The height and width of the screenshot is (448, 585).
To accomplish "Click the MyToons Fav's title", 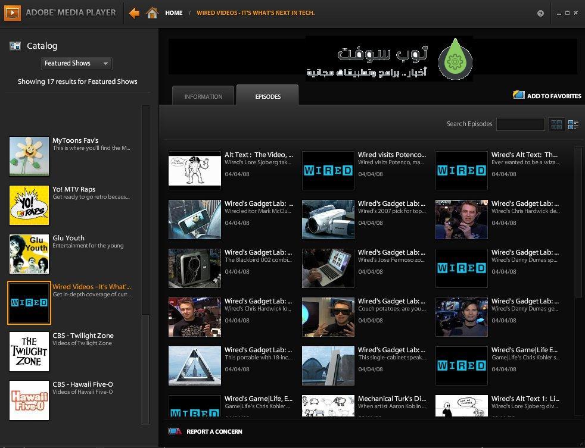I will pos(76,140).
